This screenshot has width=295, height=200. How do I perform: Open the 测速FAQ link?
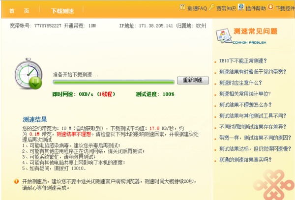pyautogui.click(x=197, y=8)
